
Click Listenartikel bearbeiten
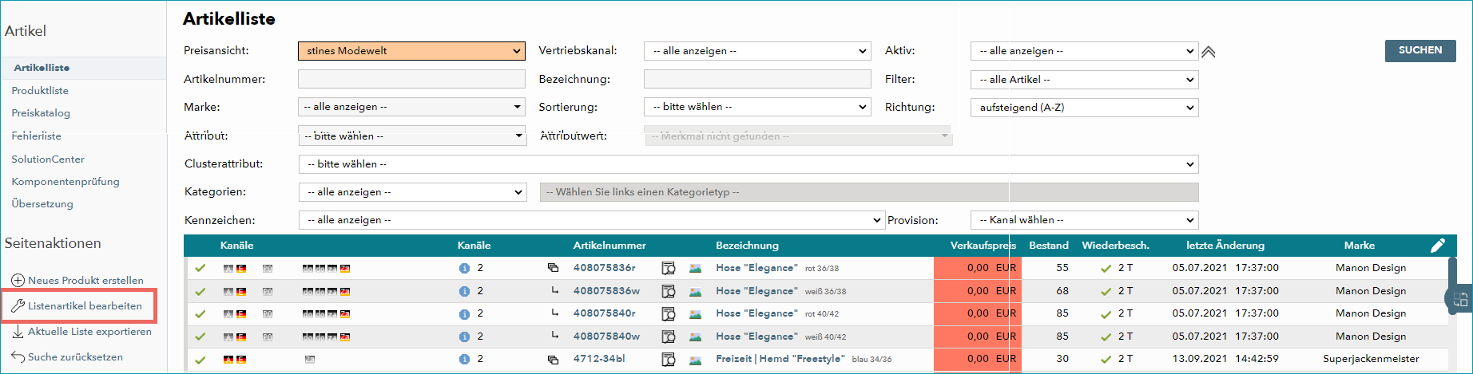[x=77, y=306]
